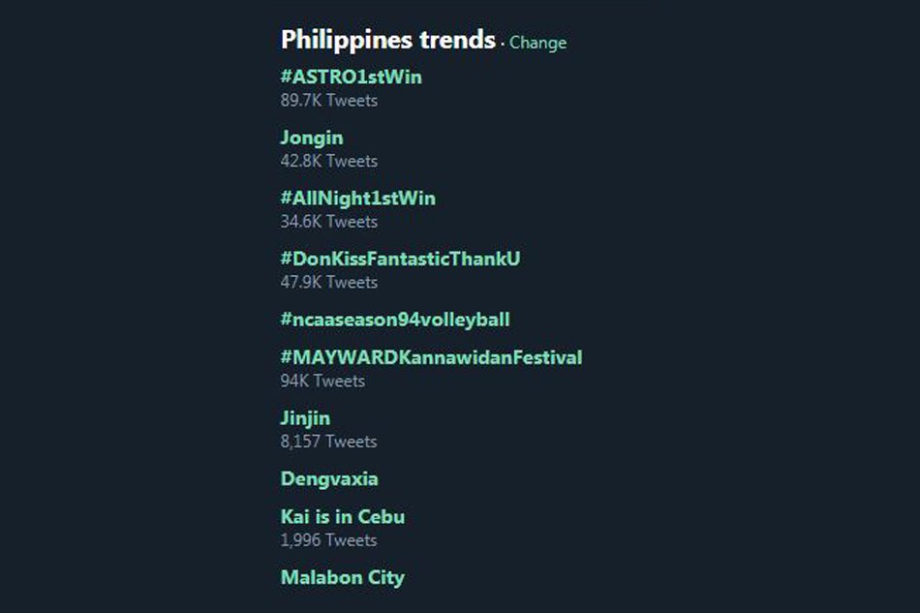Select the Jinjin trending topic
The height and width of the screenshot is (613, 920).
(305, 418)
